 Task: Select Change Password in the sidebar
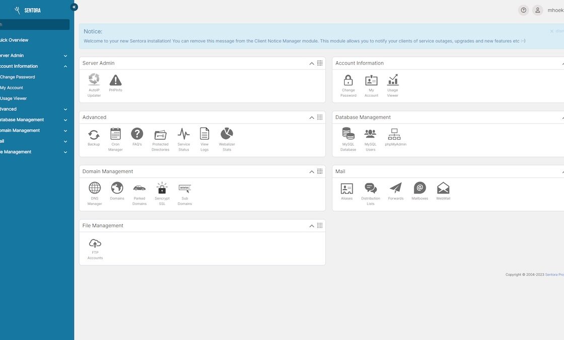coord(18,77)
